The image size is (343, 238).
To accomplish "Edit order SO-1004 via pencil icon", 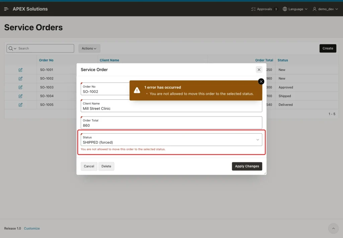I will click(x=20, y=96).
